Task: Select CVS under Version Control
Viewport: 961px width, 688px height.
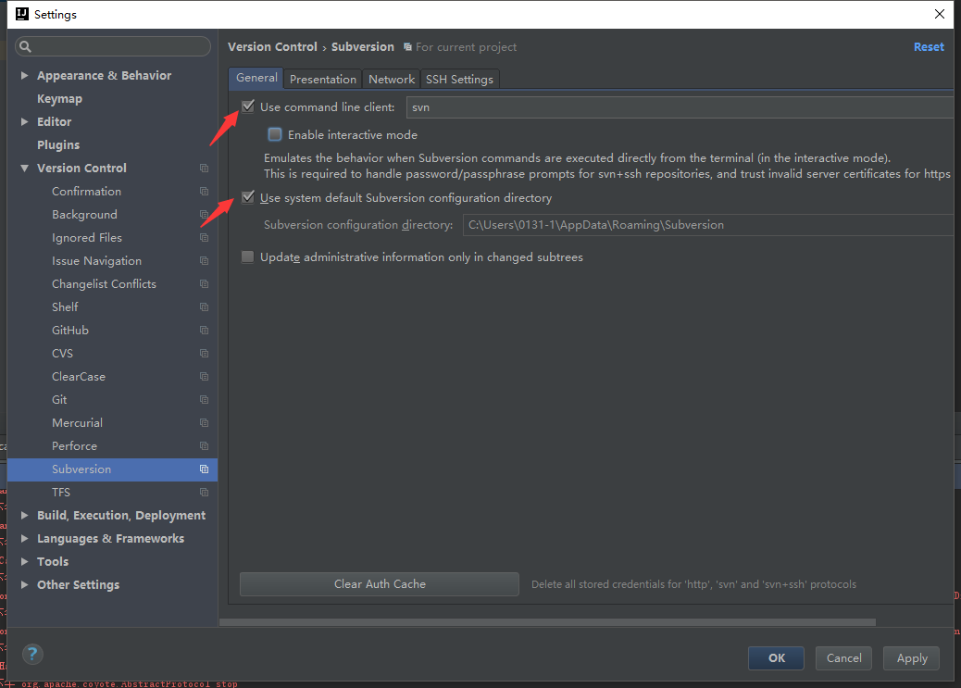Action: [63, 353]
